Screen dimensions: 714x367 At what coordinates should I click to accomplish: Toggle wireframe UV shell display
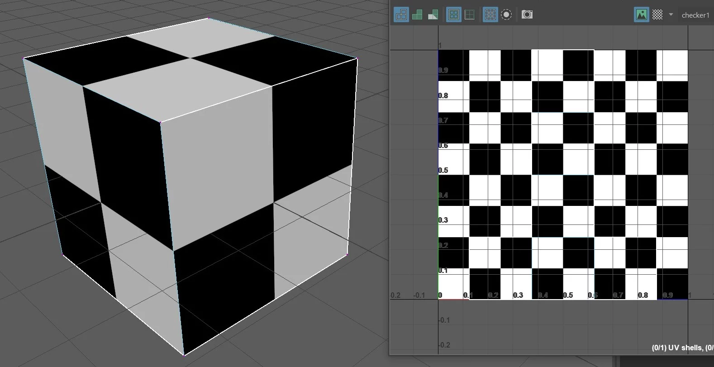[401, 14]
